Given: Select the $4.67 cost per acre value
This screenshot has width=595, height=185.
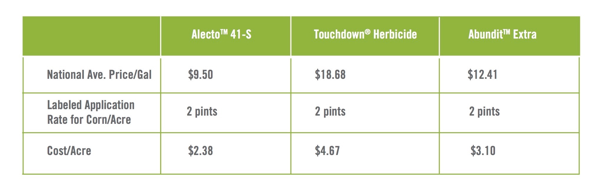Looking at the screenshot, I should coord(327,151).
